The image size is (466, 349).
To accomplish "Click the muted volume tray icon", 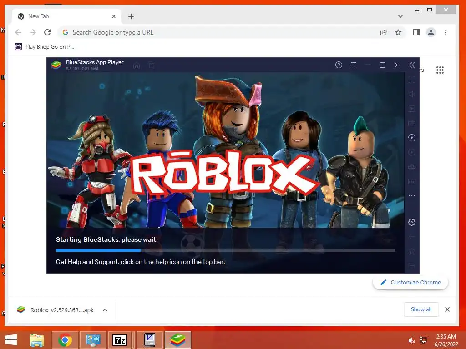I will click(412, 340).
